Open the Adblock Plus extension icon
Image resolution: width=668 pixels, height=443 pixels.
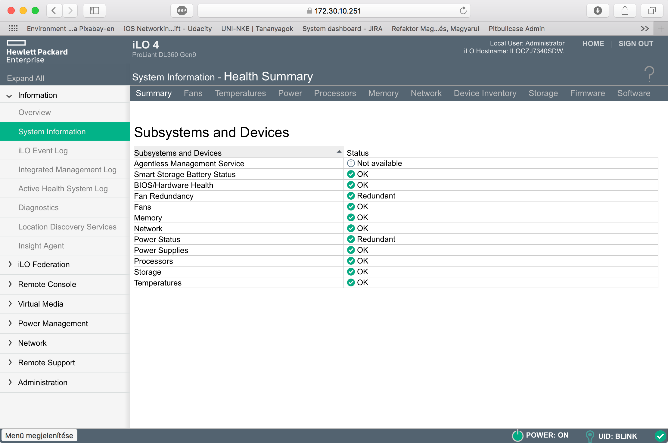182,11
